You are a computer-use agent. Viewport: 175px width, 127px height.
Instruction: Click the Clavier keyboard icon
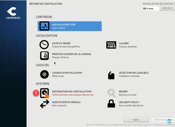point(111,45)
